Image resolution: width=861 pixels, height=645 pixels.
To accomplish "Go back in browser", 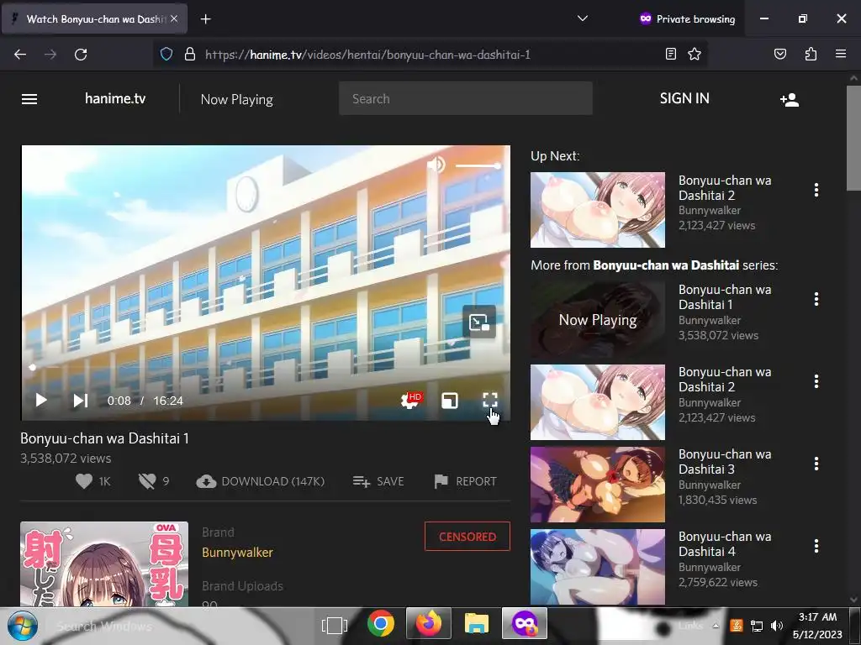I will point(20,55).
